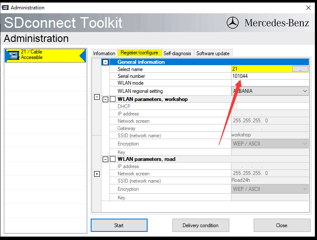
Task: Open workshop Encryption WEP / ASCII dropdown
Action: pyautogui.click(x=270, y=144)
